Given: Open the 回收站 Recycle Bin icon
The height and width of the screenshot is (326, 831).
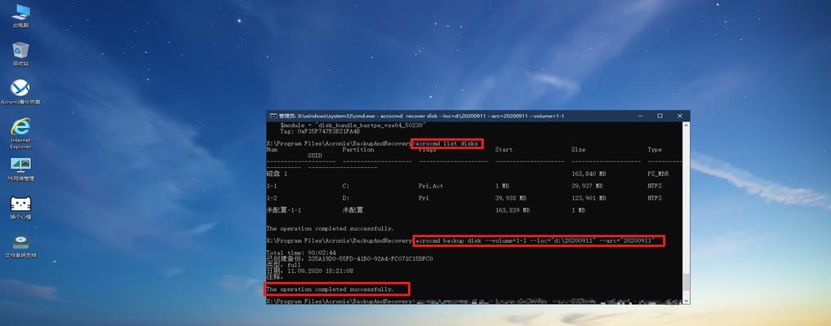Looking at the screenshot, I should click(20, 51).
